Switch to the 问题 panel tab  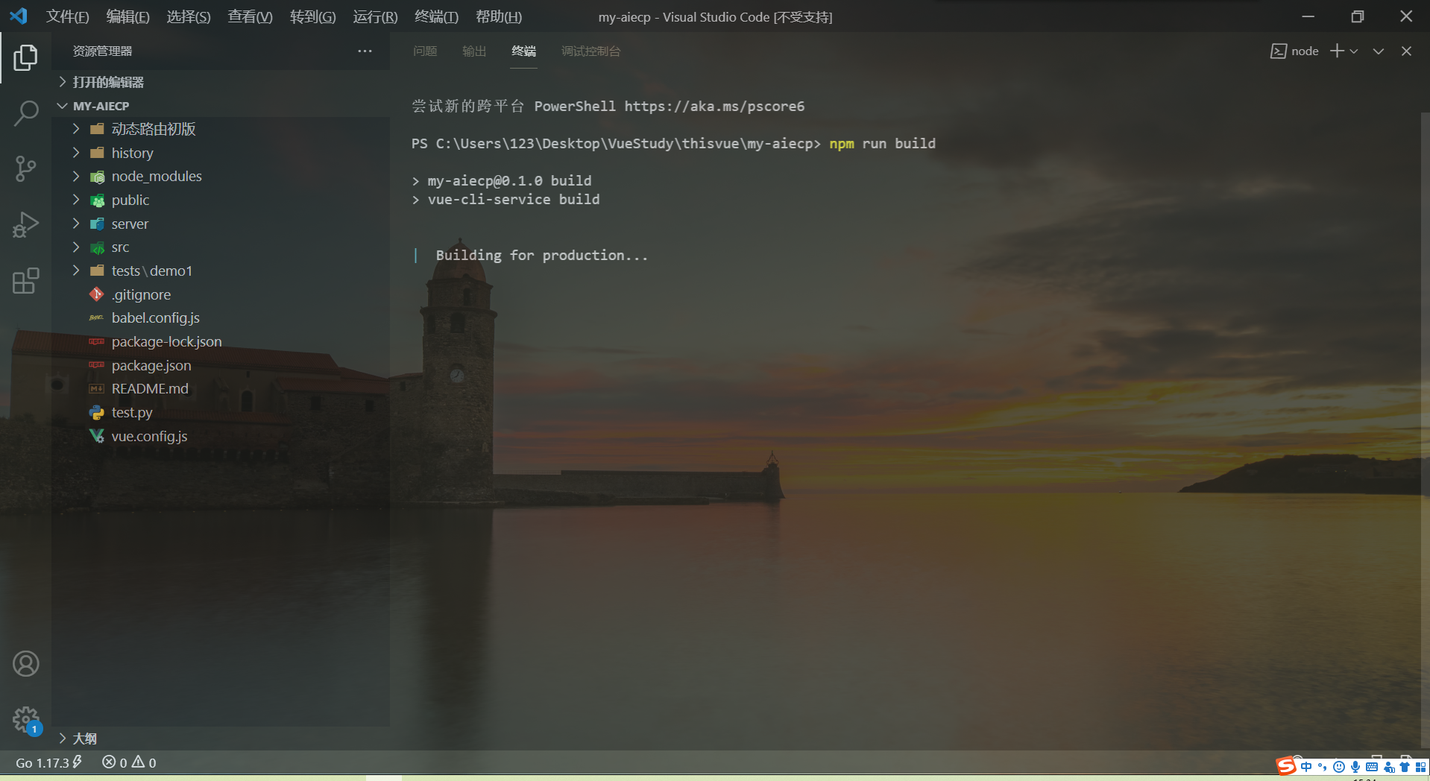425,51
